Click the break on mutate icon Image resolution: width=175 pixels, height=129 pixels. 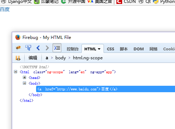coord(18,58)
